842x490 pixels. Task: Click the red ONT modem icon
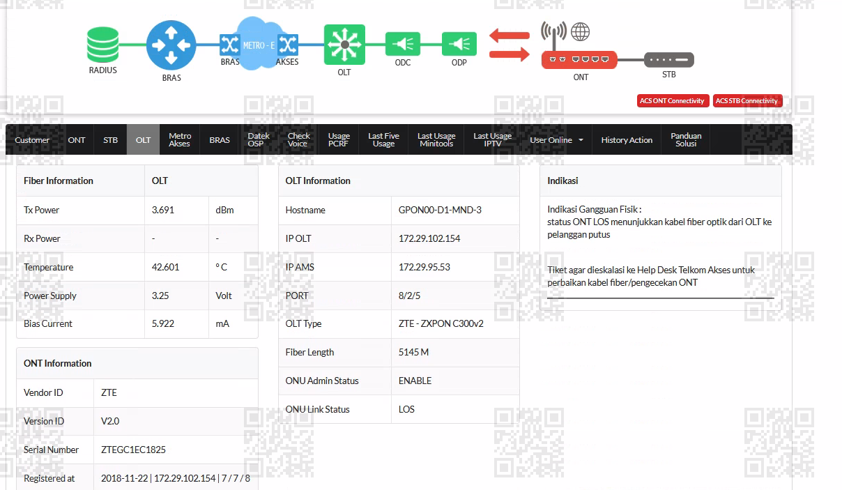pos(580,60)
